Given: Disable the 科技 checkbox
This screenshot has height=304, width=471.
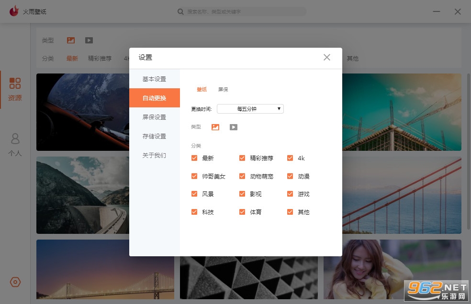Looking at the screenshot, I should 194,212.
